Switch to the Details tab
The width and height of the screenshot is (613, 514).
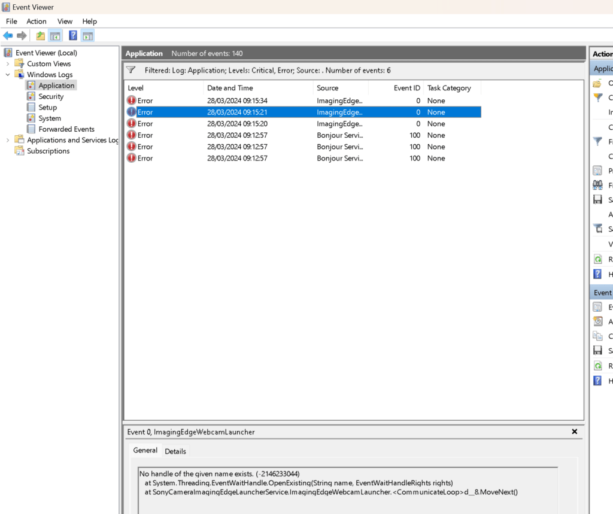tap(175, 451)
